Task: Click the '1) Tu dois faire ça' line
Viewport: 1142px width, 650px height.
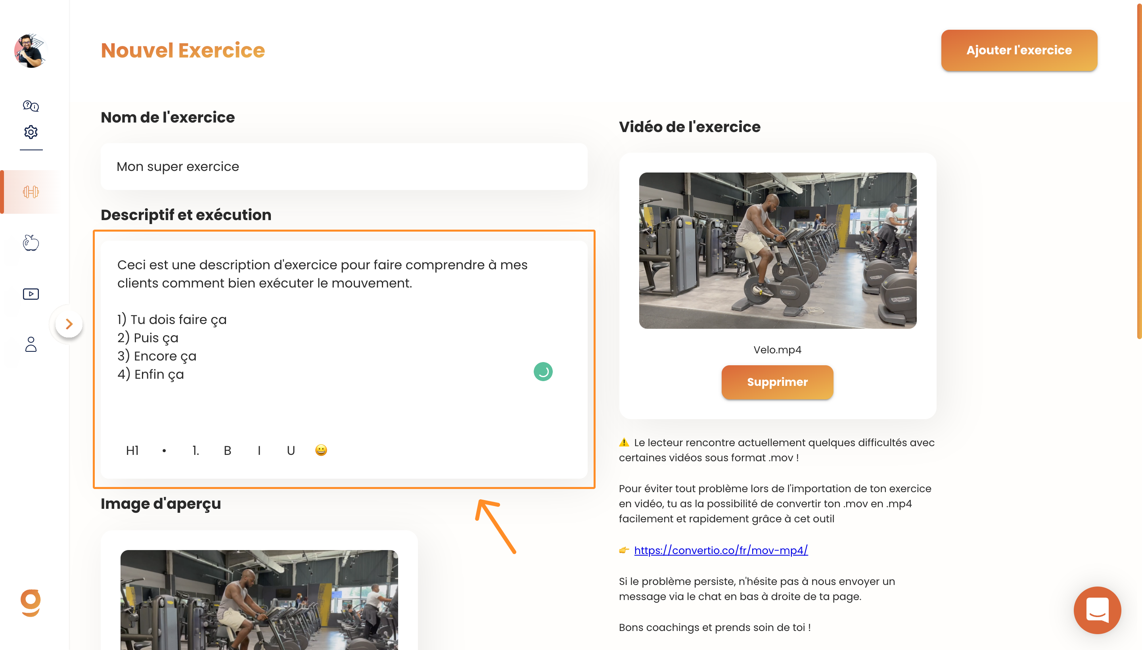Action: click(x=172, y=319)
